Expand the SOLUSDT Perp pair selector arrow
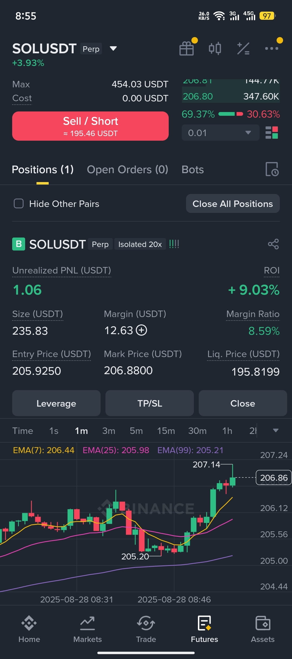 tap(113, 49)
